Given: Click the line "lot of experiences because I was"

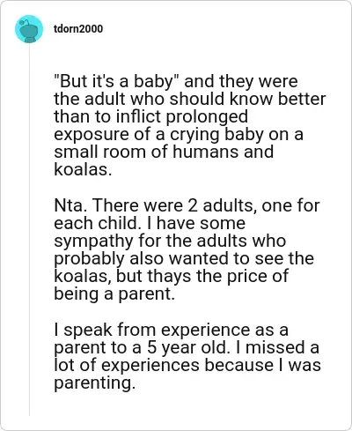Looking at the screenshot, I should coord(187,365).
